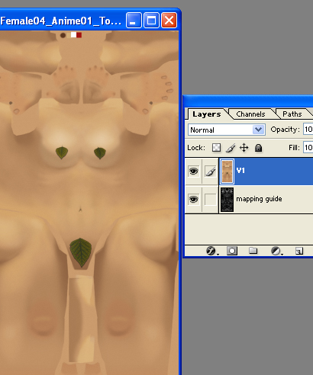Create a new layer with page icon

tap(299, 251)
